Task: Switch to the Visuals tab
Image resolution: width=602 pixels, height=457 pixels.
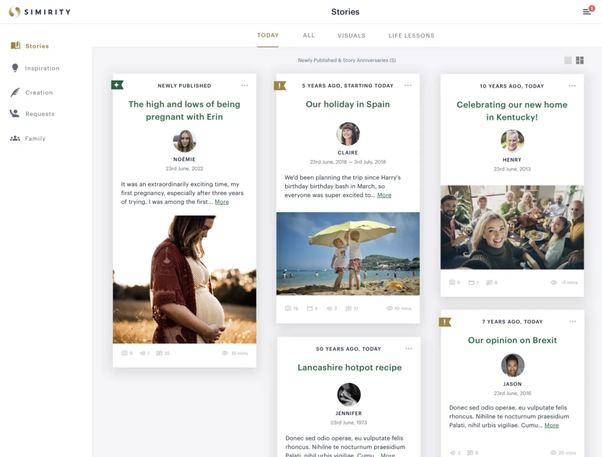Action: pos(351,36)
